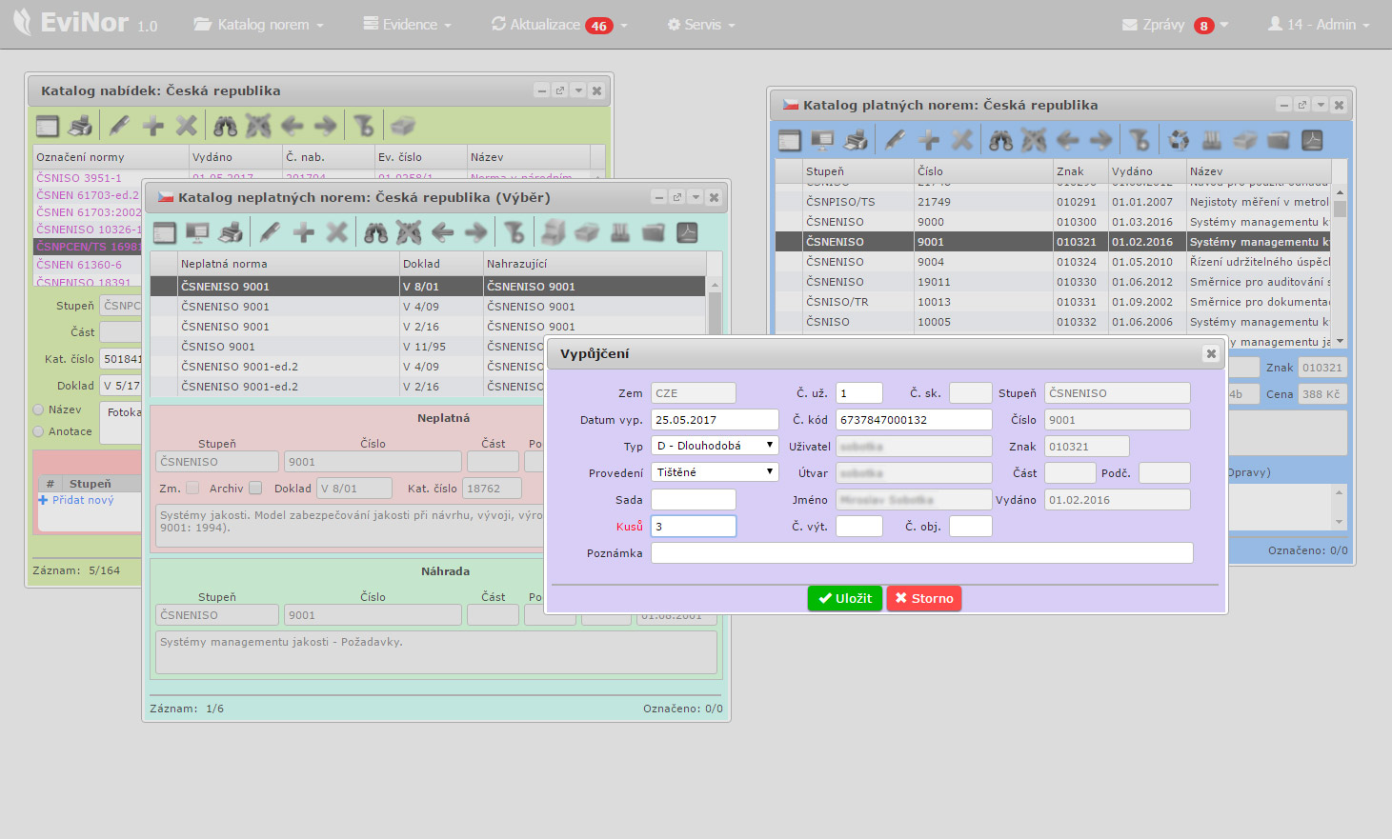Open the Provedení dropdown showing Tištěné

coord(715,472)
